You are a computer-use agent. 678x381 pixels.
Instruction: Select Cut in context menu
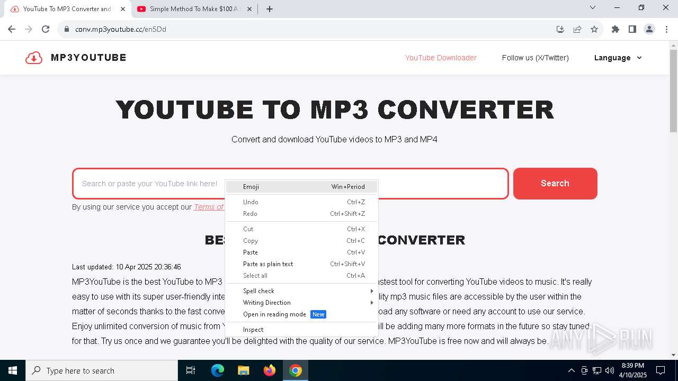pyautogui.click(x=301, y=229)
